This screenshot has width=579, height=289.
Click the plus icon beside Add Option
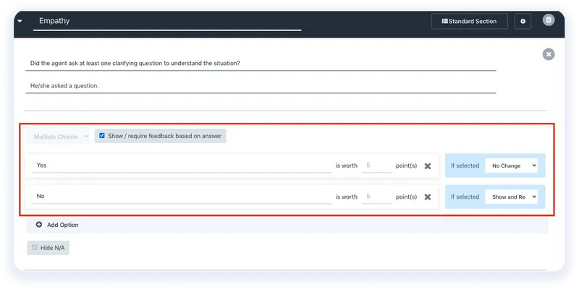39,225
